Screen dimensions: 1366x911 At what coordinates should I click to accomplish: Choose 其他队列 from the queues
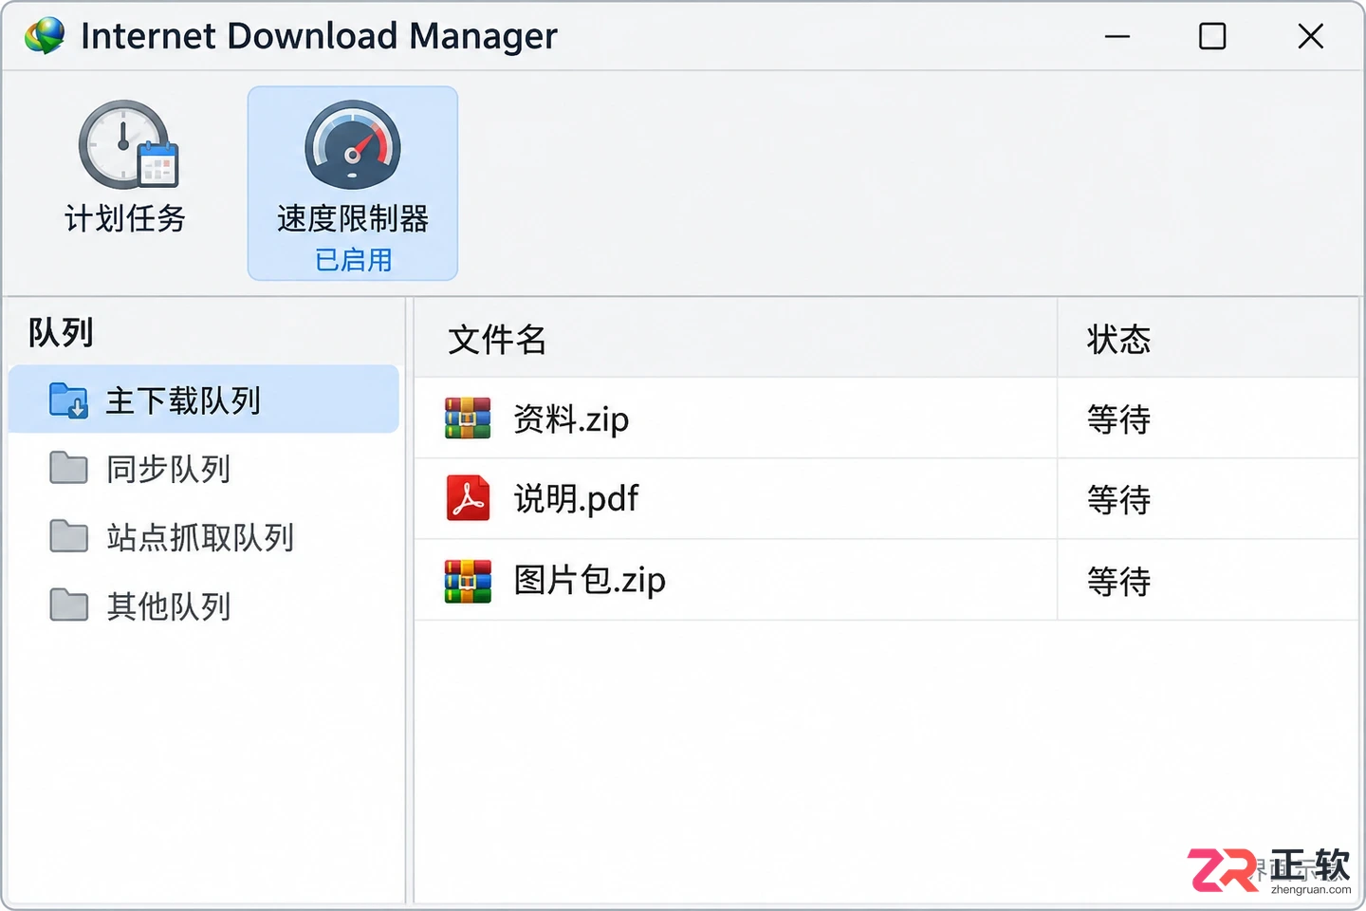203,604
